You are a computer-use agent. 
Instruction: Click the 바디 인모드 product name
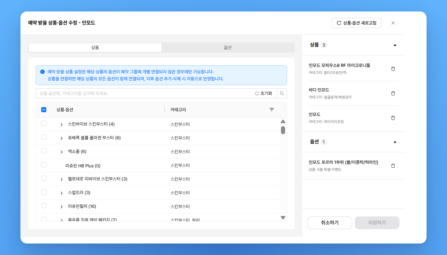point(319,90)
